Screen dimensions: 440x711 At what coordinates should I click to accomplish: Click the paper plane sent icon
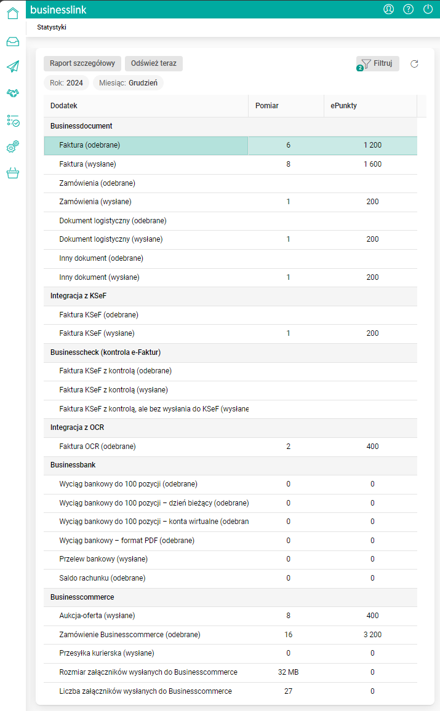coord(13,66)
